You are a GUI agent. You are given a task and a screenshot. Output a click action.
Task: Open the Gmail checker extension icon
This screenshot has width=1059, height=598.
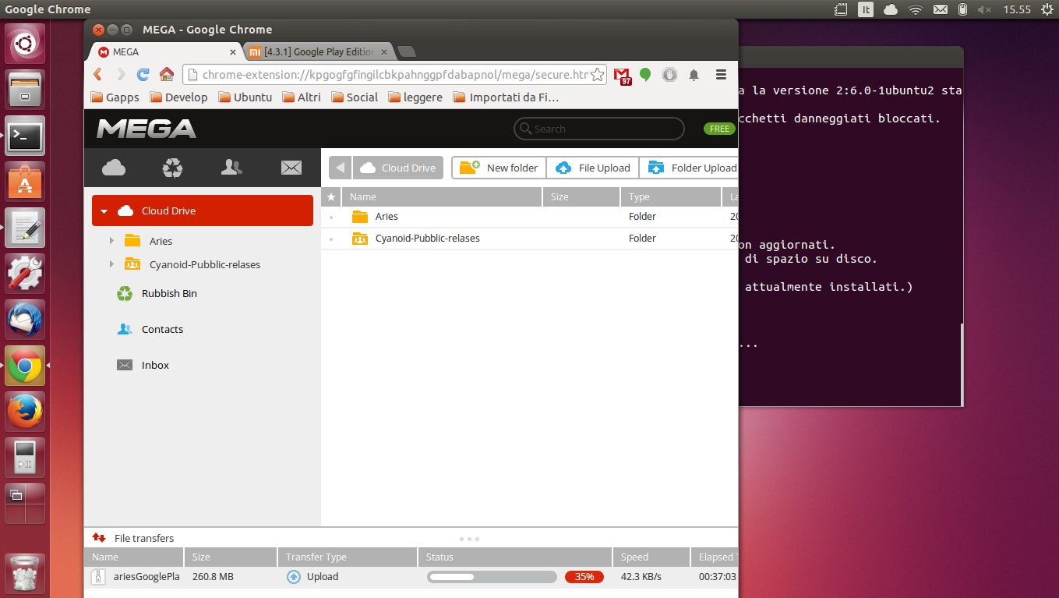point(622,75)
